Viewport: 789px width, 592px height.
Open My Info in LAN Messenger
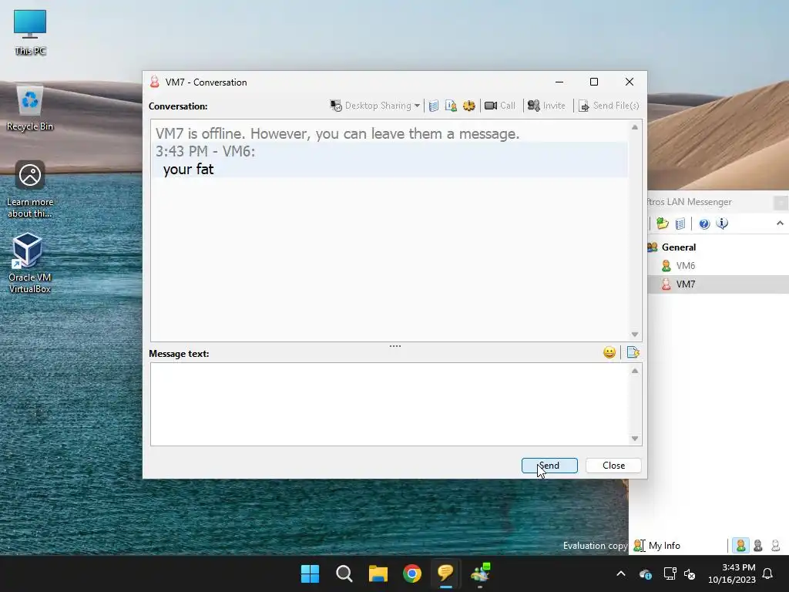coord(657,546)
